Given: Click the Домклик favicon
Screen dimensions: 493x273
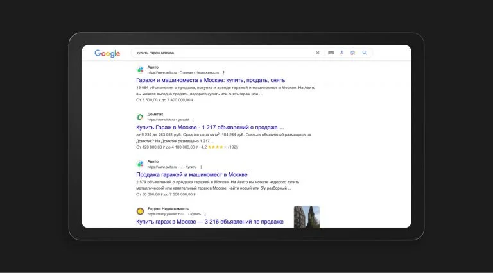Looking at the screenshot, I should (140, 117).
